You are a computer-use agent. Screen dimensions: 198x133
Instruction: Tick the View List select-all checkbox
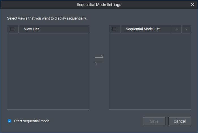coord(12,29)
